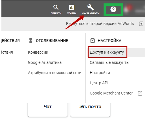Open Центр API menu entry

coord(99,83)
